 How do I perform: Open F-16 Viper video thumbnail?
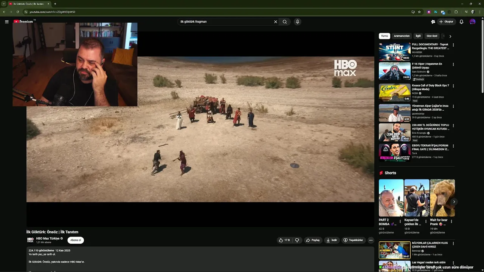394,71
